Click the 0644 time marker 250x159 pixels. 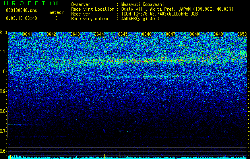tap(99, 34)
